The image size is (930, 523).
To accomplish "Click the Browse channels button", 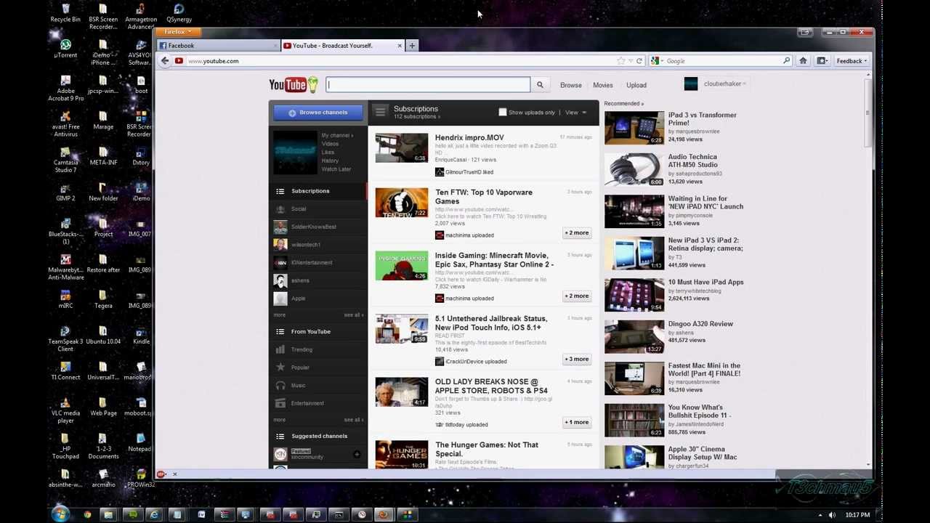I will coord(318,113).
